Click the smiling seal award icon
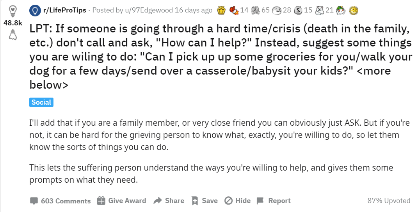 point(277,11)
